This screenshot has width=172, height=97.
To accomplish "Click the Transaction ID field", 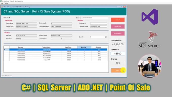I will pyautogui.click(x=26, y=27).
